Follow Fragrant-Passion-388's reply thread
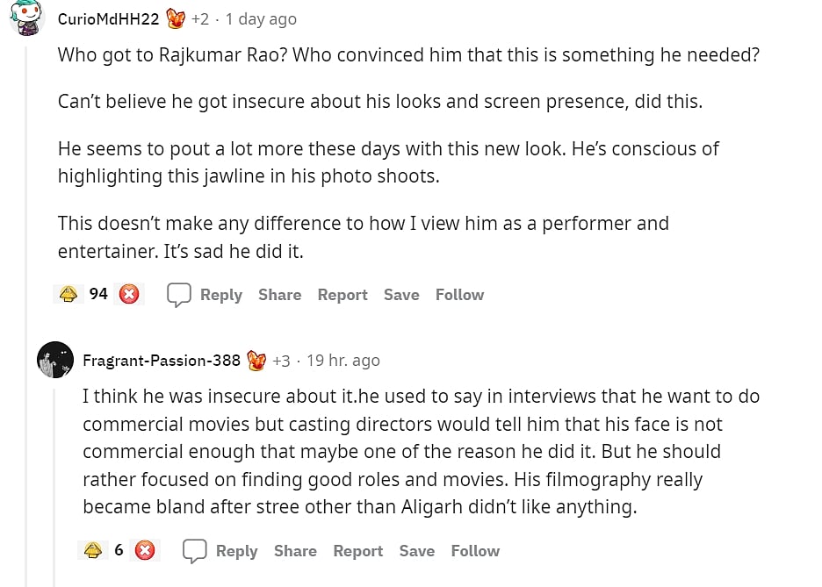 click(475, 551)
